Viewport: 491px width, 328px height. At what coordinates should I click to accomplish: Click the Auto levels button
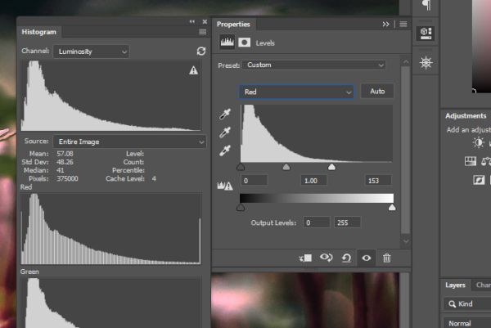click(x=377, y=91)
